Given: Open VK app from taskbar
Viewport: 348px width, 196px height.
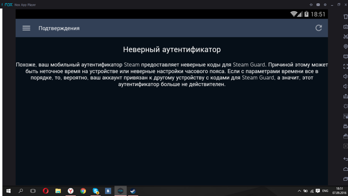Looking at the screenshot, I should pos(108,191).
